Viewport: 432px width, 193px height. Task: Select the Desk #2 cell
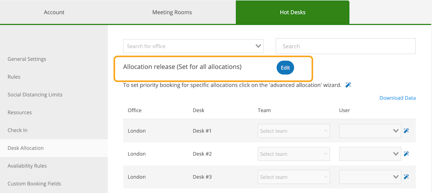[x=202, y=154]
